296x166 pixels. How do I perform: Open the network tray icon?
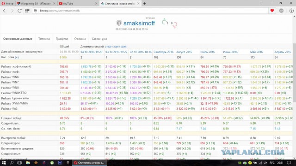click(x=260, y=163)
